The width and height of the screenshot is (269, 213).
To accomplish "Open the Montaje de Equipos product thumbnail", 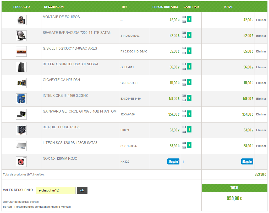I will tap(21, 20).
